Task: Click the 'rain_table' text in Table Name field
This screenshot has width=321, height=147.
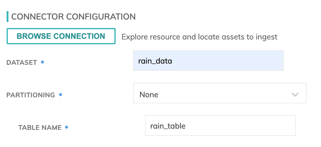Action: click(168, 126)
